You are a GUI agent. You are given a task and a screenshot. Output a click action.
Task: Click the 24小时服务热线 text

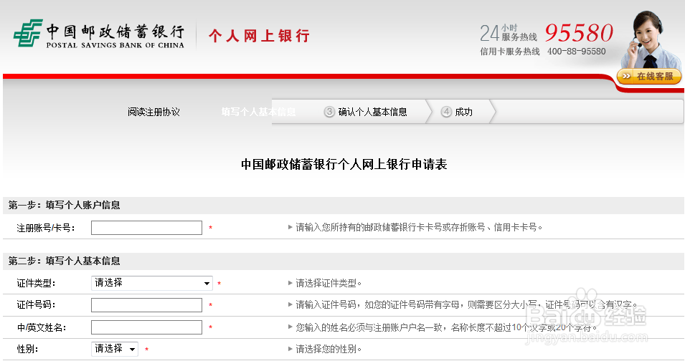[509, 33]
